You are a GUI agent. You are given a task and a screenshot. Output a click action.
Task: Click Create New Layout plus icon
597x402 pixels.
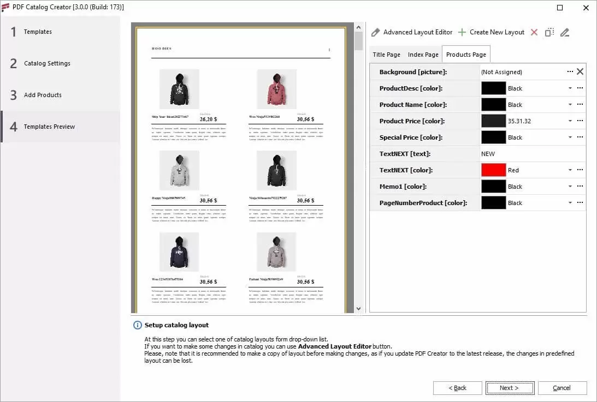(462, 32)
